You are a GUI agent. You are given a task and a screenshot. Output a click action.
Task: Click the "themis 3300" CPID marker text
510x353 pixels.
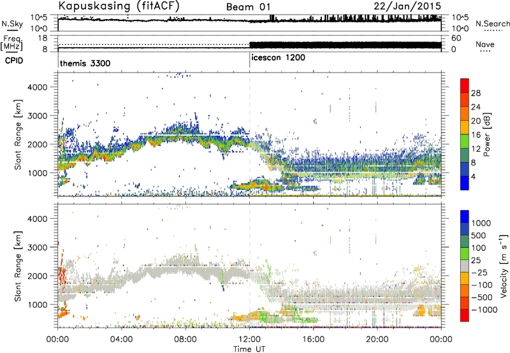point(85,63)
